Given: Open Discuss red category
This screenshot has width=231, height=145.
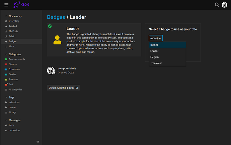Looking at the screenshot, I should [13, 64].
